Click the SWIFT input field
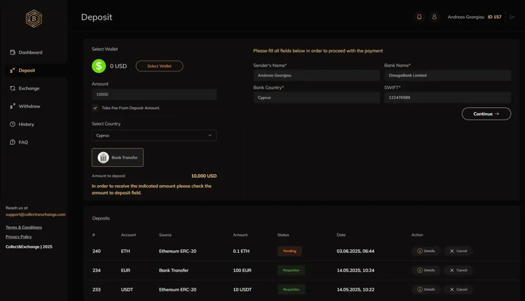Image resolution: width=525 pixels, height=301 pixels. [x=447, y=97]
